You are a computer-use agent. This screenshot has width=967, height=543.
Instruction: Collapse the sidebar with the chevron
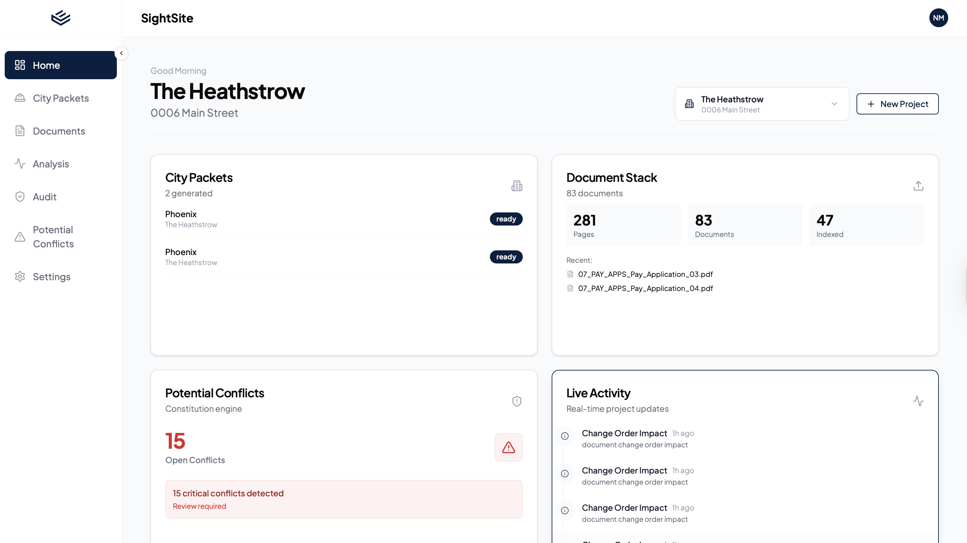122,53
